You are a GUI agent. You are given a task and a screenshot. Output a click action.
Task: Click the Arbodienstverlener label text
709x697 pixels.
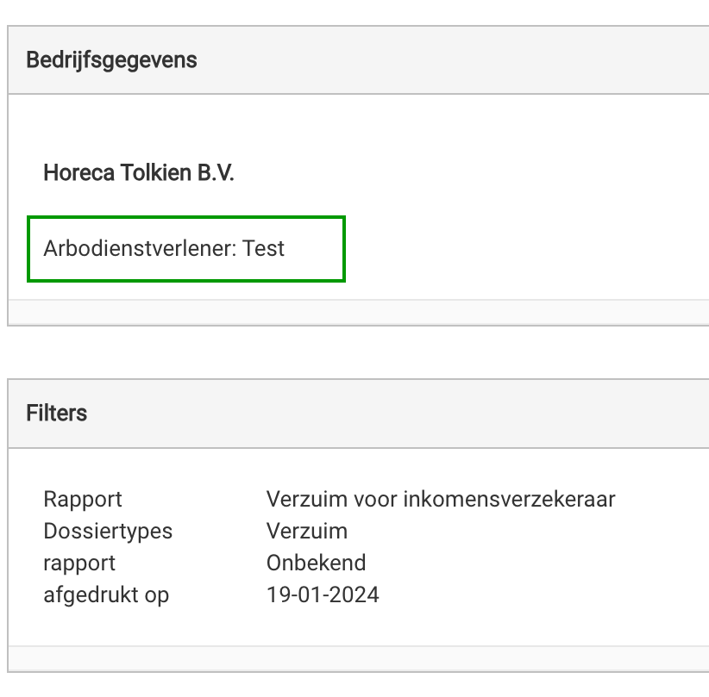click(141, 248)
